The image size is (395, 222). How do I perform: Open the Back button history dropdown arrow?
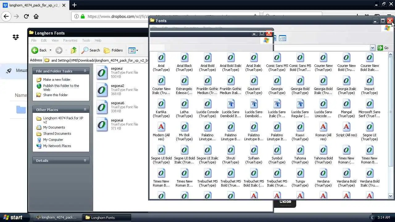tap(50, 50)
